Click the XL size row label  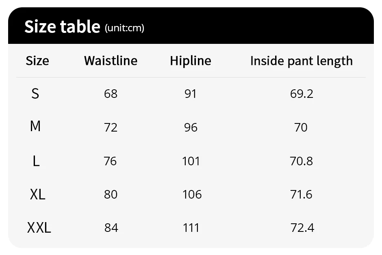pyautogui.click(x=37, y=194)
